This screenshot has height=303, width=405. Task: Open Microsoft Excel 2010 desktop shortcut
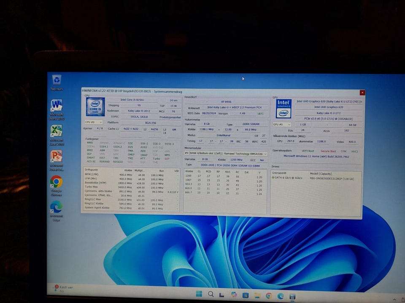[x=57, y=135]
